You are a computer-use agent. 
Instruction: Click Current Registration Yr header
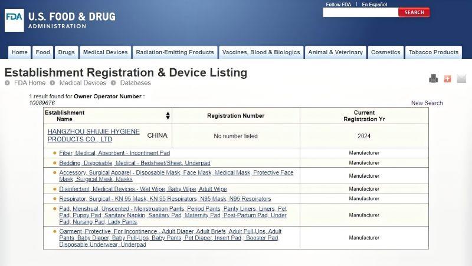[364, 115]
